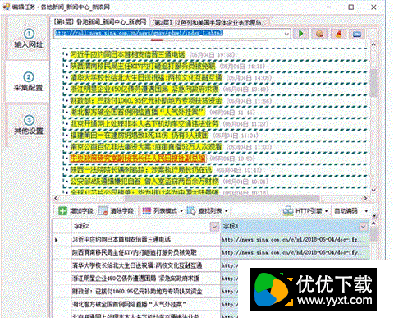
Task: Click the red highlighted news headline link
Action: tap(138, 159)
